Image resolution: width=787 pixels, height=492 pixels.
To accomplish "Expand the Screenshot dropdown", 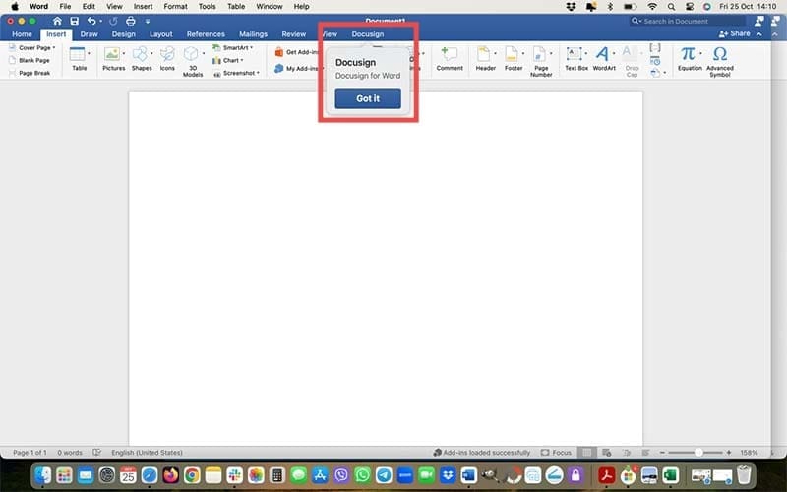I will click(x=258, y=72).
